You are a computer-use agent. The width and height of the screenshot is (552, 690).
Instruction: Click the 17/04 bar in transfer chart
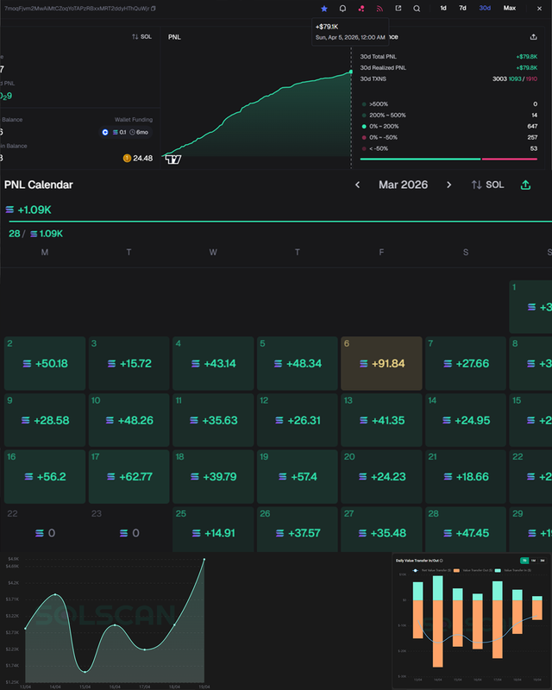[498, 619]
